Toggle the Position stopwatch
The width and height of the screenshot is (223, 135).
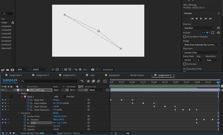(x=25, y=119)
